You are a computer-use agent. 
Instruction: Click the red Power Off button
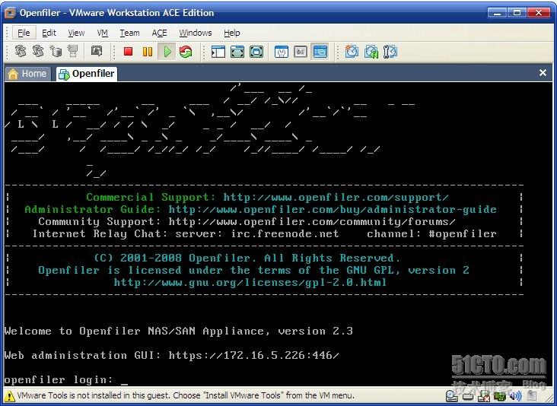[x=129, y=52]
